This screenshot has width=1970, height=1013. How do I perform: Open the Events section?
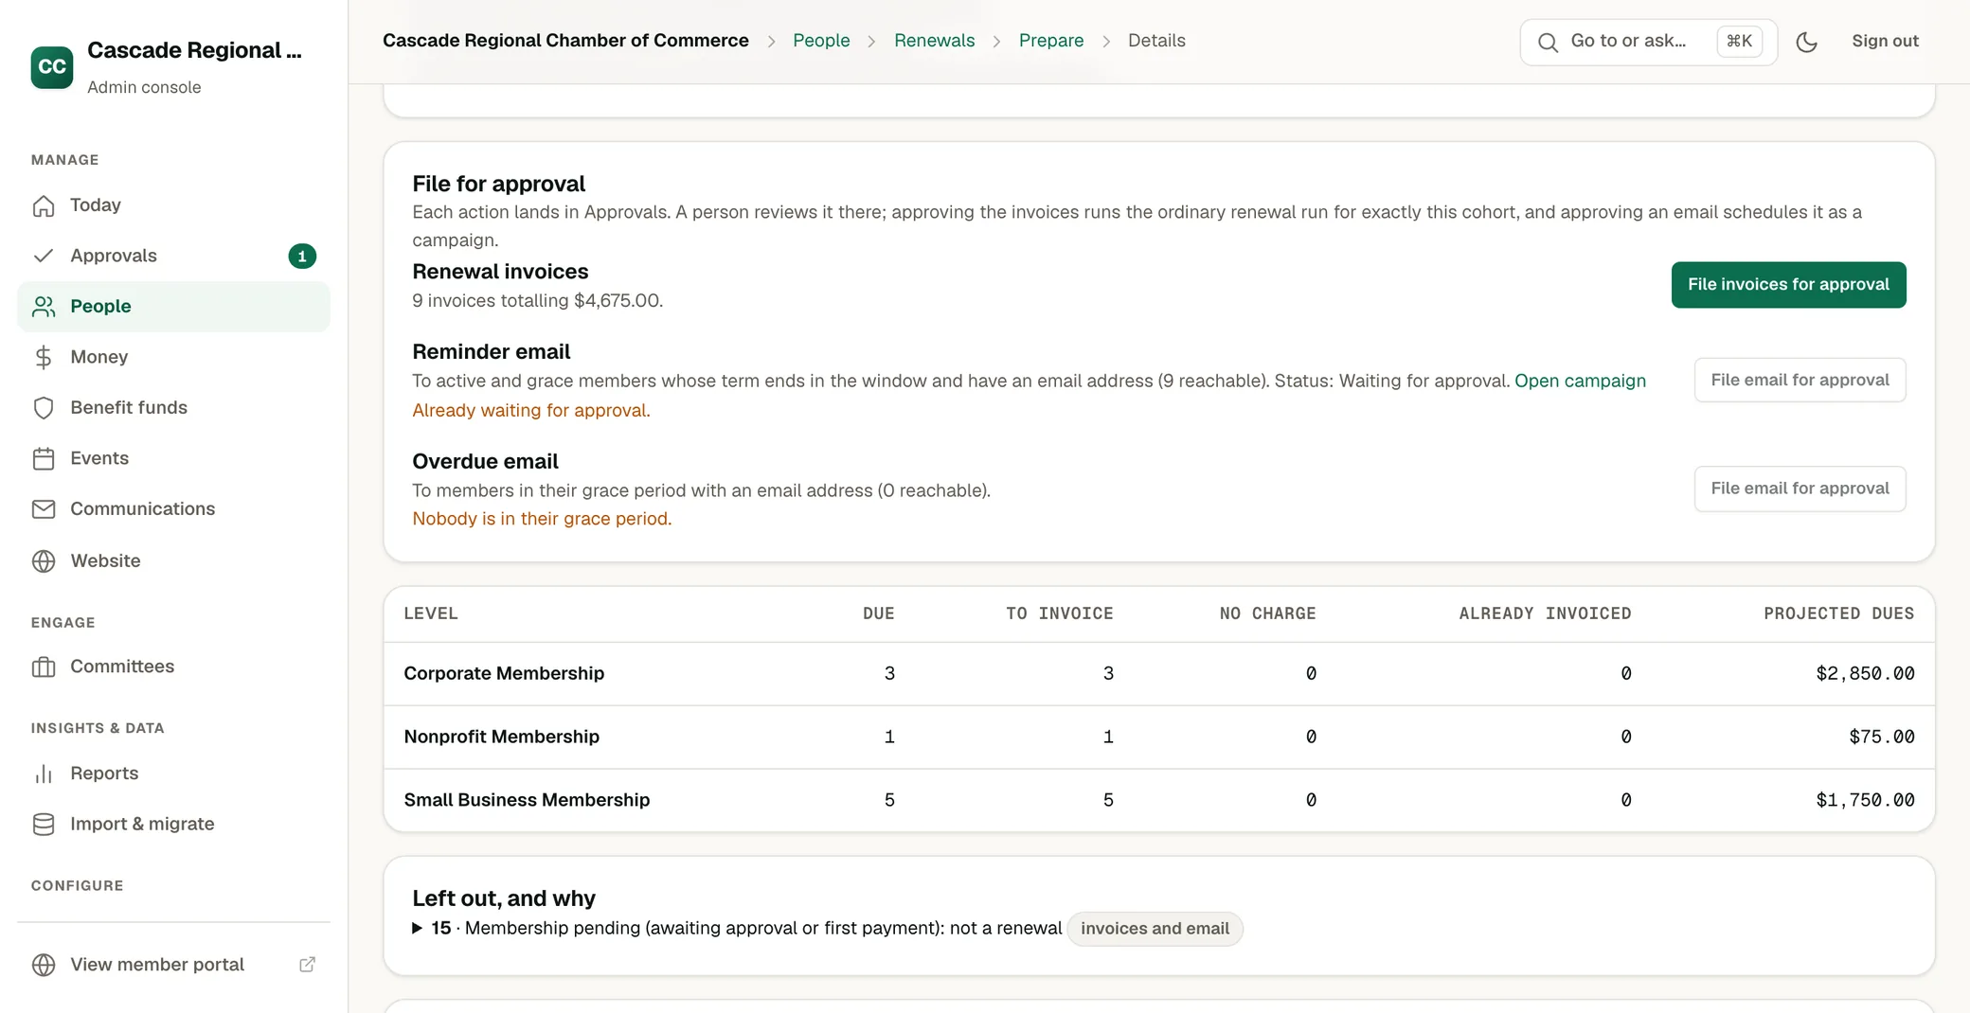tap(173, 458)
